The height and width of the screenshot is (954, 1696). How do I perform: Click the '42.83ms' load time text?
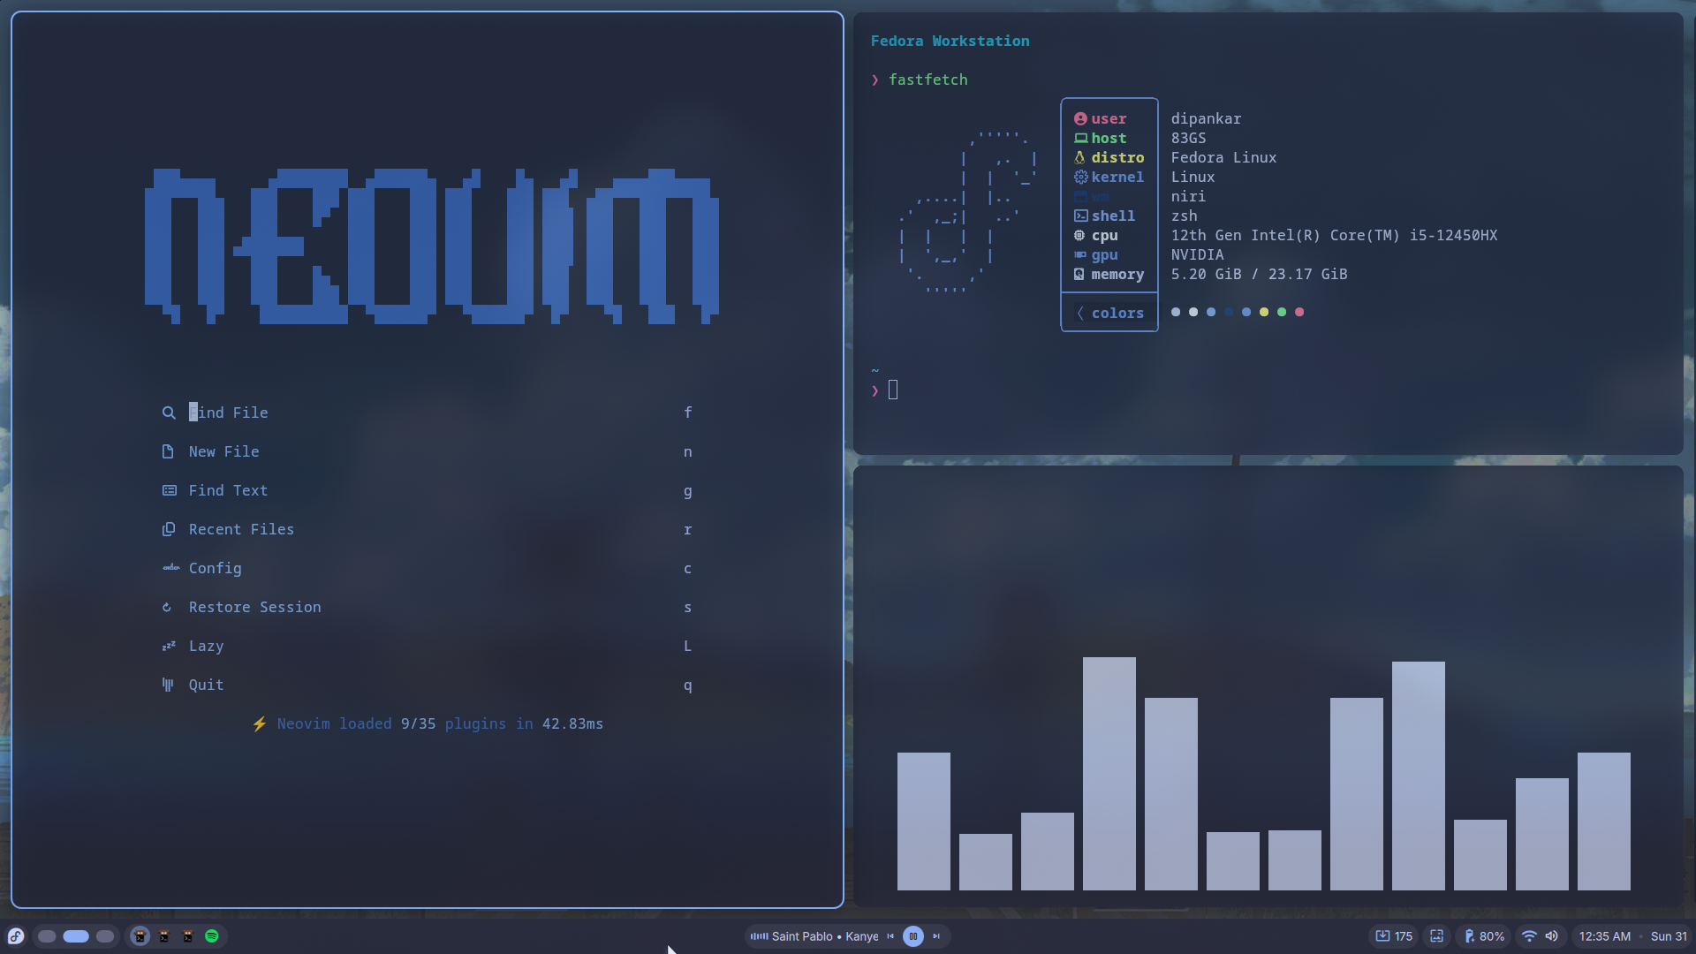(x=572, y=723)
